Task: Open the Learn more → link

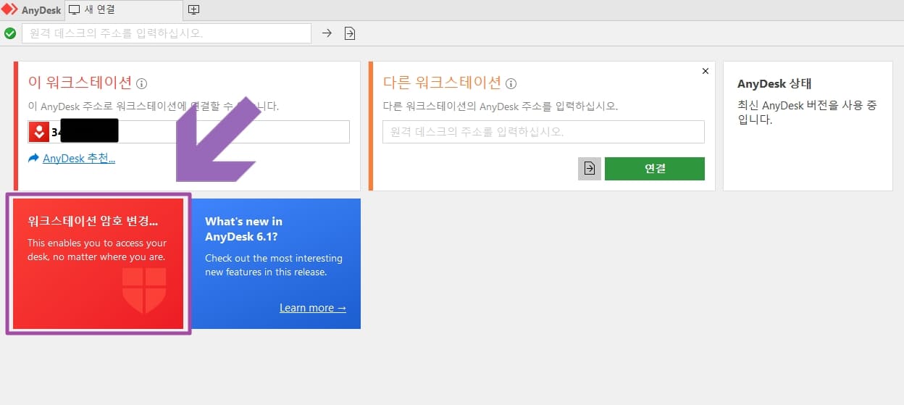Action: [x=313, y=308]
